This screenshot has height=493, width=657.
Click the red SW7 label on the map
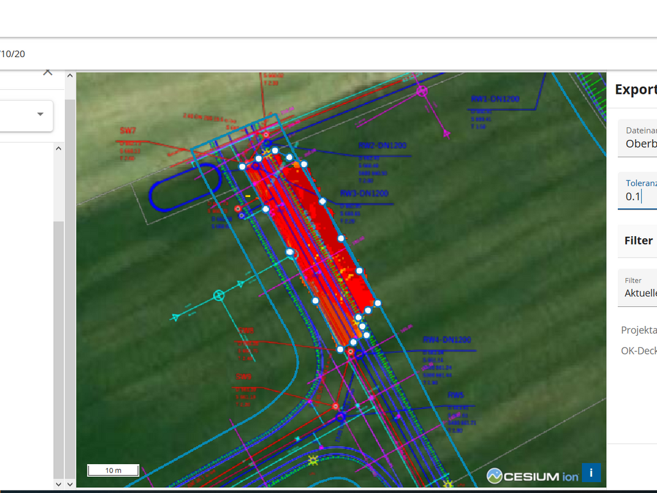point(128,131)
